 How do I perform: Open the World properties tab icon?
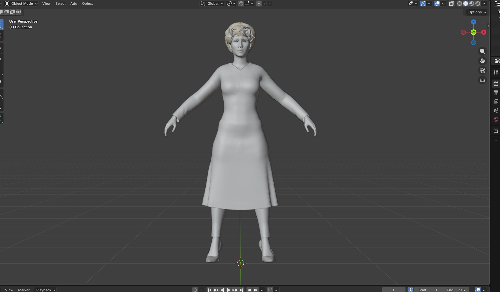[496, 119]
